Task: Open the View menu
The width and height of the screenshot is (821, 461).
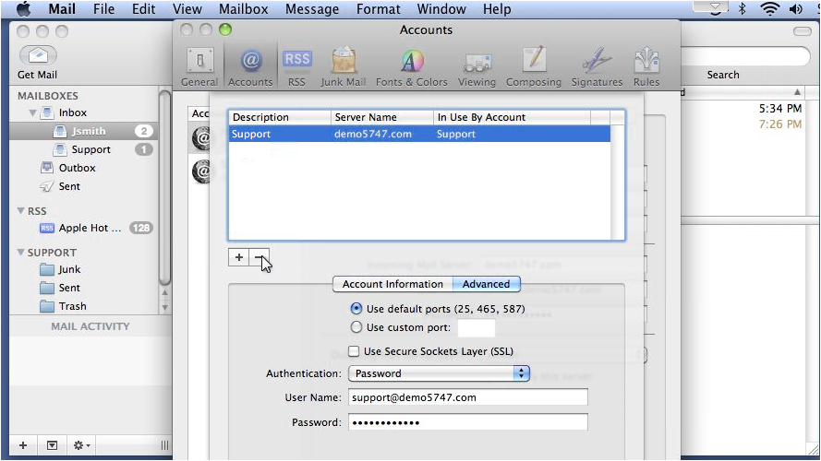Action: click(x=187, y=9)
